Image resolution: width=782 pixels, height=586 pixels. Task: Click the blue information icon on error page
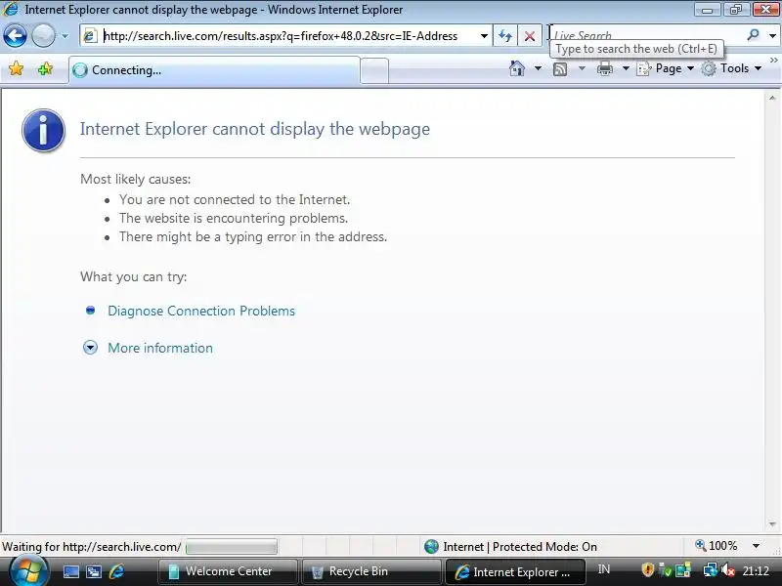(43, 131)
